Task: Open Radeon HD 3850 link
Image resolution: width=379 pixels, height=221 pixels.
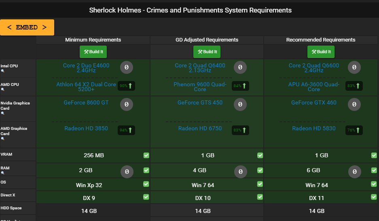Action: pos(86,128)
